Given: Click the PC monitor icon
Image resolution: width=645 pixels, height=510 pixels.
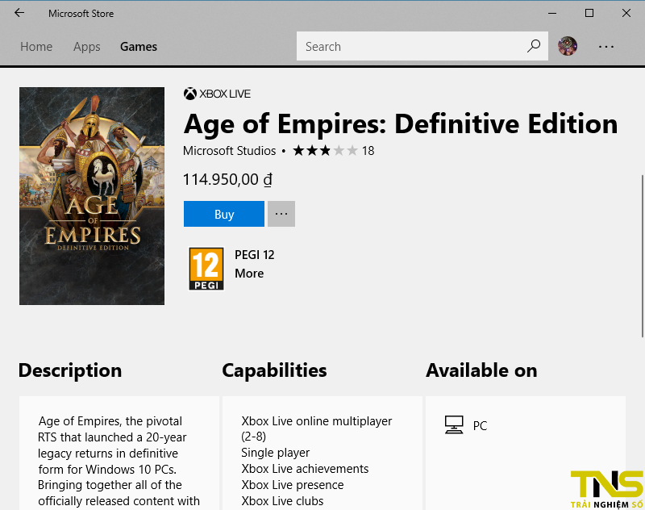Looking at the screenshot, I should tap(454, 424).
